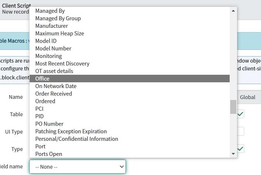Choose 'Patching Exception Expiration' option
Screen dimensions: 261x175
(x=71, y=131)
